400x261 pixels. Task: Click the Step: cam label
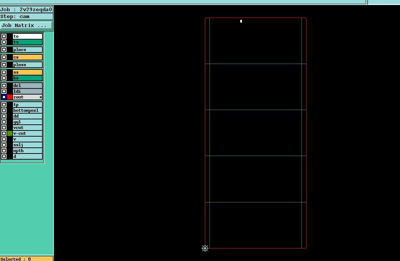26,16
